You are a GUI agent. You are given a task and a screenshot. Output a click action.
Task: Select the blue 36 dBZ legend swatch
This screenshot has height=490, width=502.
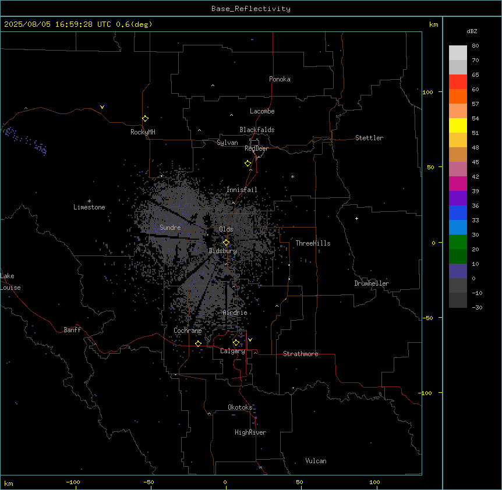[458, 212]
